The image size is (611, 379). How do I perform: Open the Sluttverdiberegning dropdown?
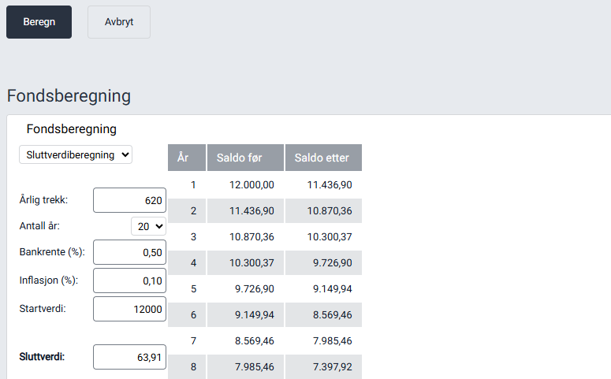76,154
